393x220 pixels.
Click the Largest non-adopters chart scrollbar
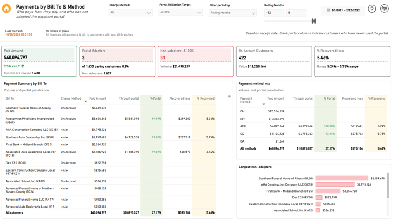coord(388,185)
